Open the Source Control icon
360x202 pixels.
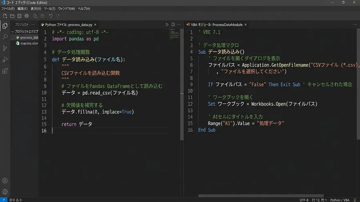(5, 48)
